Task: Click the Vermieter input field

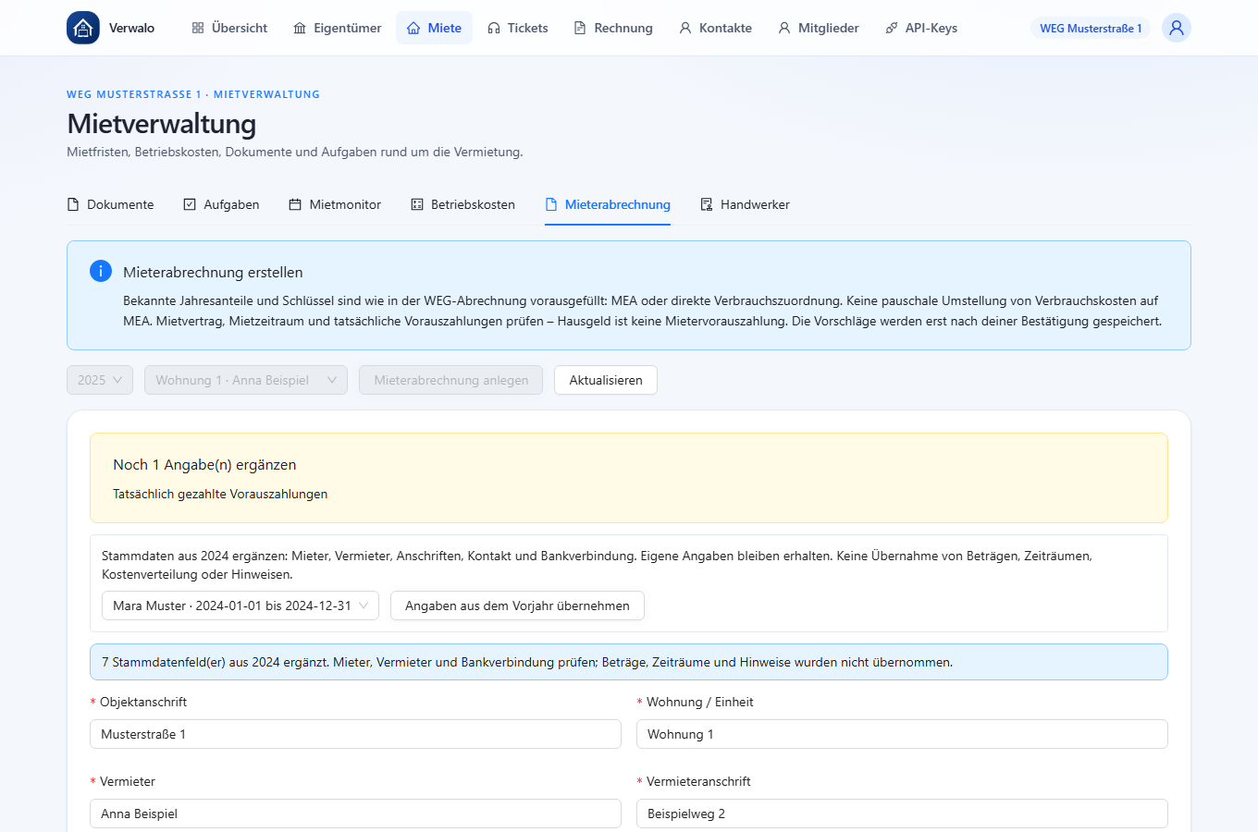Action: pyautogui.click(x=355, y=814)
